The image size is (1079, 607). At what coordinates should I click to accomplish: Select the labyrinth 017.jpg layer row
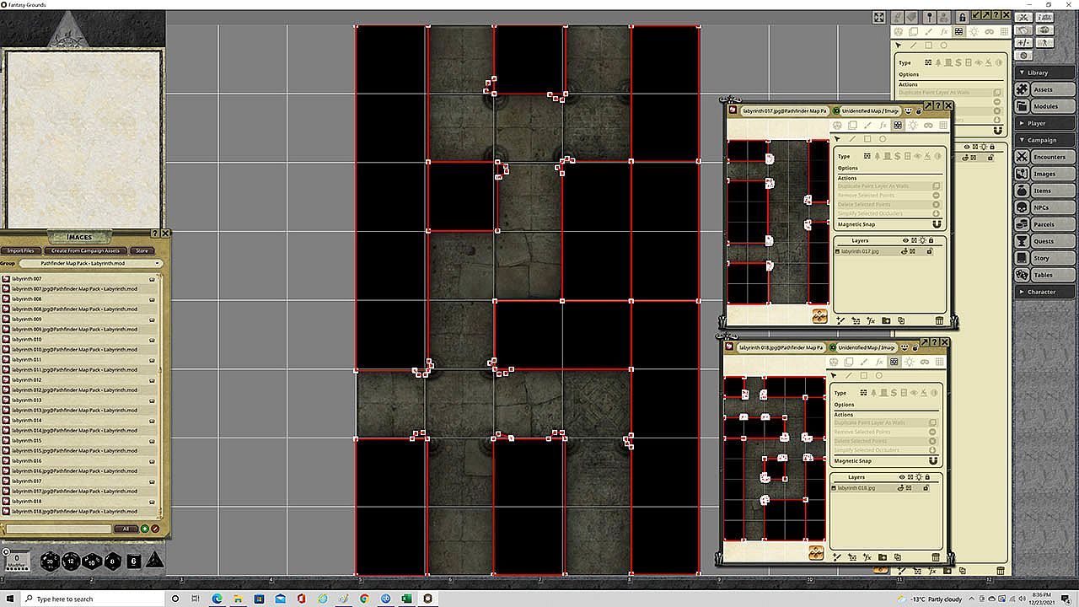(x=884, y=251)
